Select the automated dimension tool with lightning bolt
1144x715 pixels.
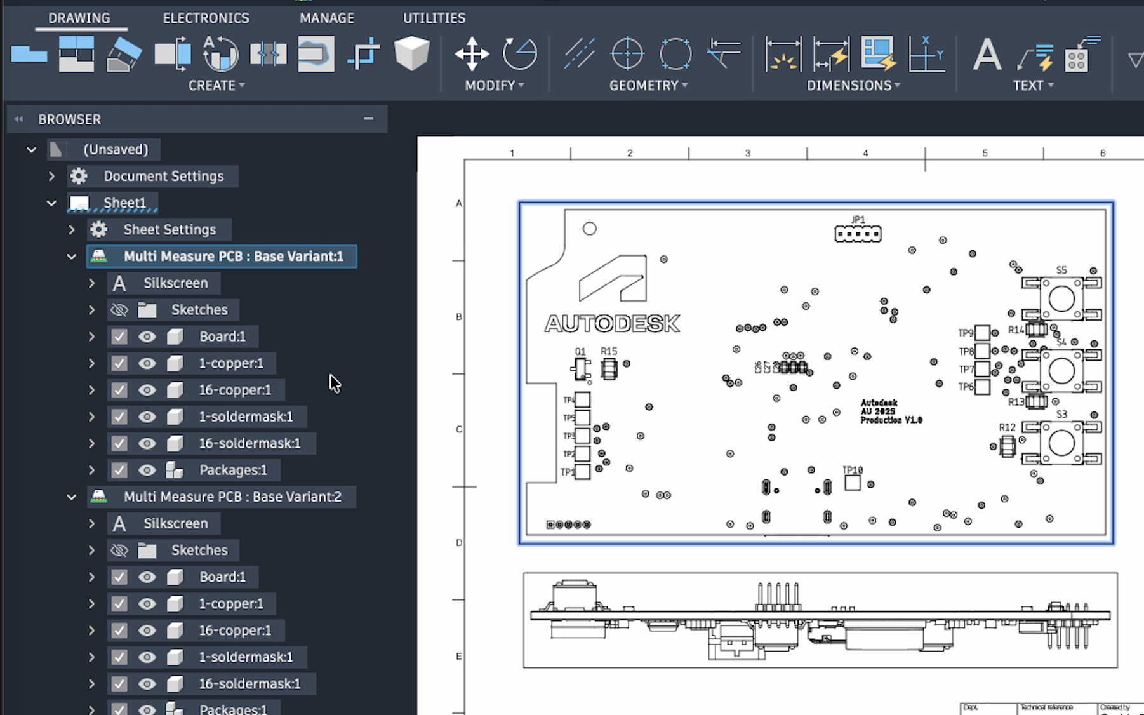831,54
